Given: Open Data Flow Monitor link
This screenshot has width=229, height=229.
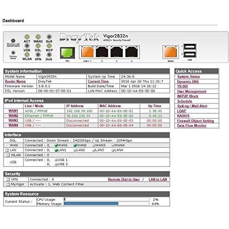Looking at the screenshot, I should pos(192,126).
